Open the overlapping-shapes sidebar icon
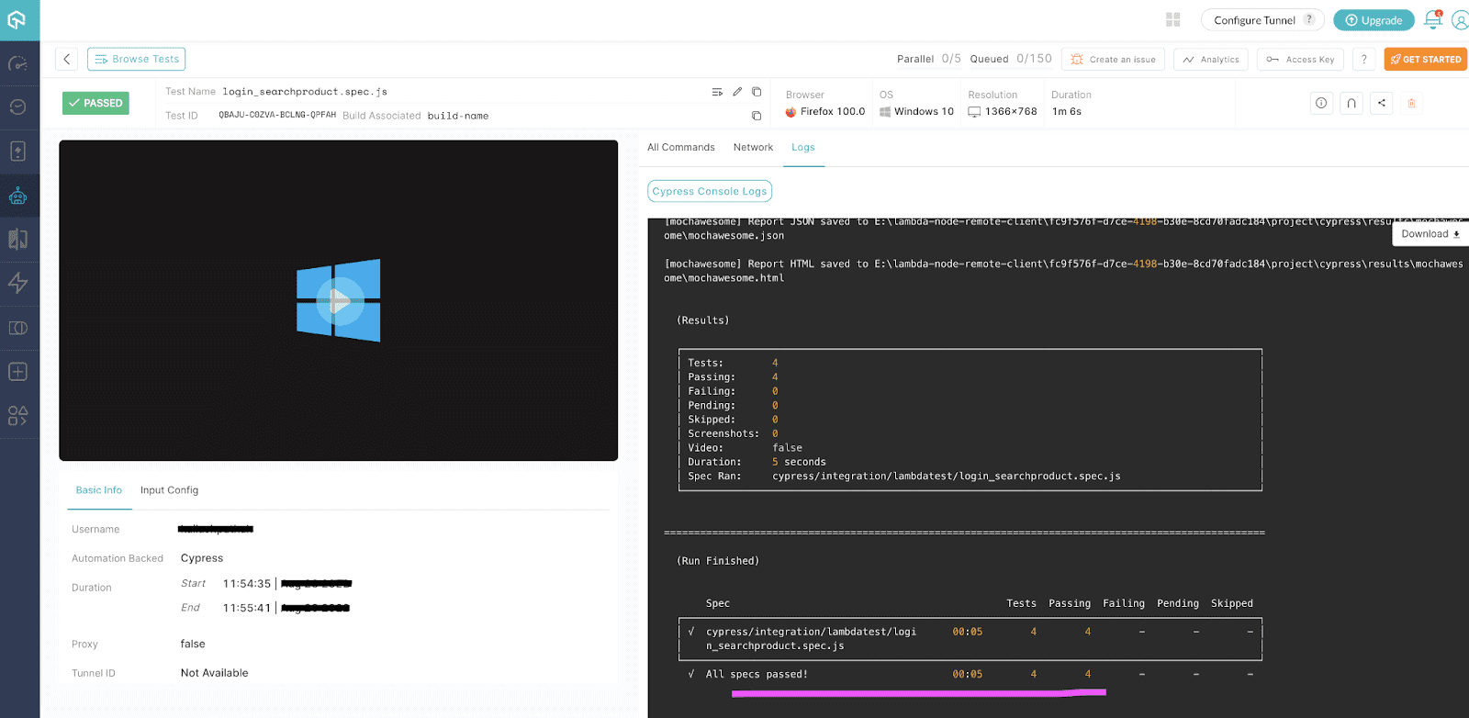 pyautogui.click(x=17, y=328)
